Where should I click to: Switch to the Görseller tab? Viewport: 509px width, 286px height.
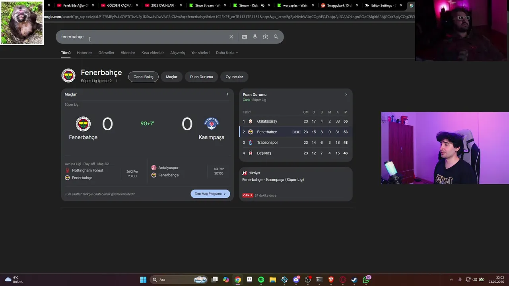click(x=106, y=53)
